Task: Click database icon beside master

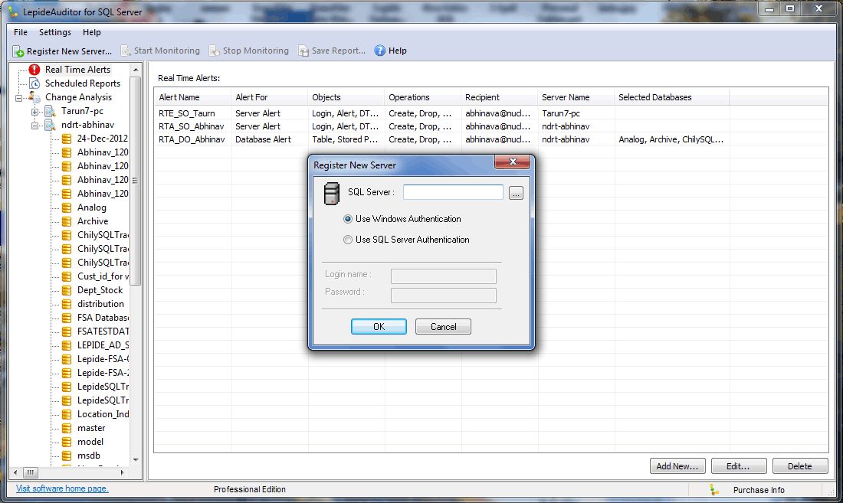Action: (x=67, y=428)
